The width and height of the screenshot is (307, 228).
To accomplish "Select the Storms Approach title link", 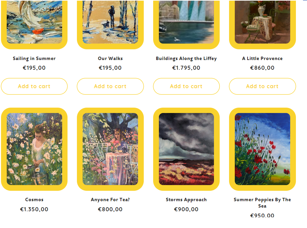I will coord(186,200).
